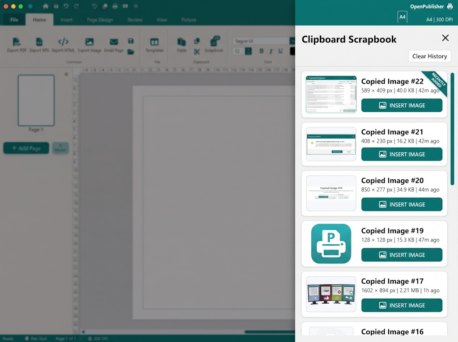Select the Page 1 thumbnail
The height and width of the screenshot is (342, 458).
[36, 100]
